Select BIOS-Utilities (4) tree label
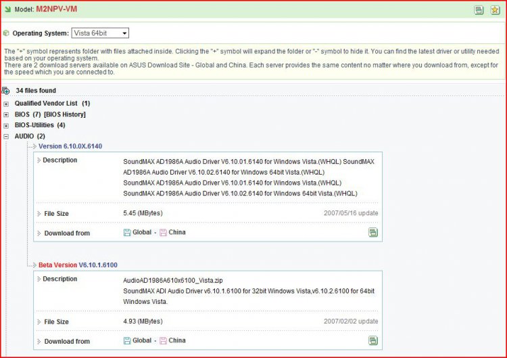Viewport: 507px width, 358px height. pyautogui.click(x=40, y=125)
